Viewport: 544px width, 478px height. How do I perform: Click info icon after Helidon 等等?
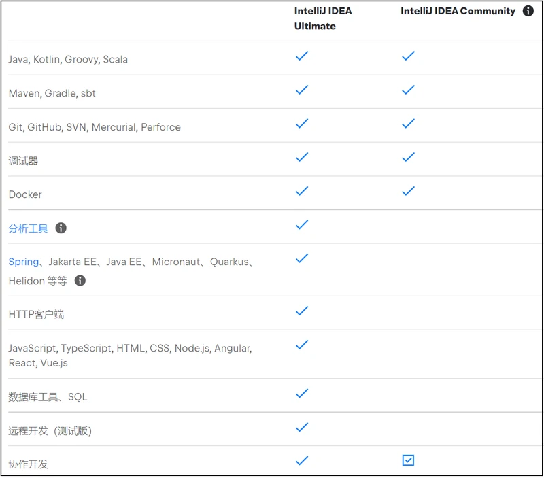(80, 280)
